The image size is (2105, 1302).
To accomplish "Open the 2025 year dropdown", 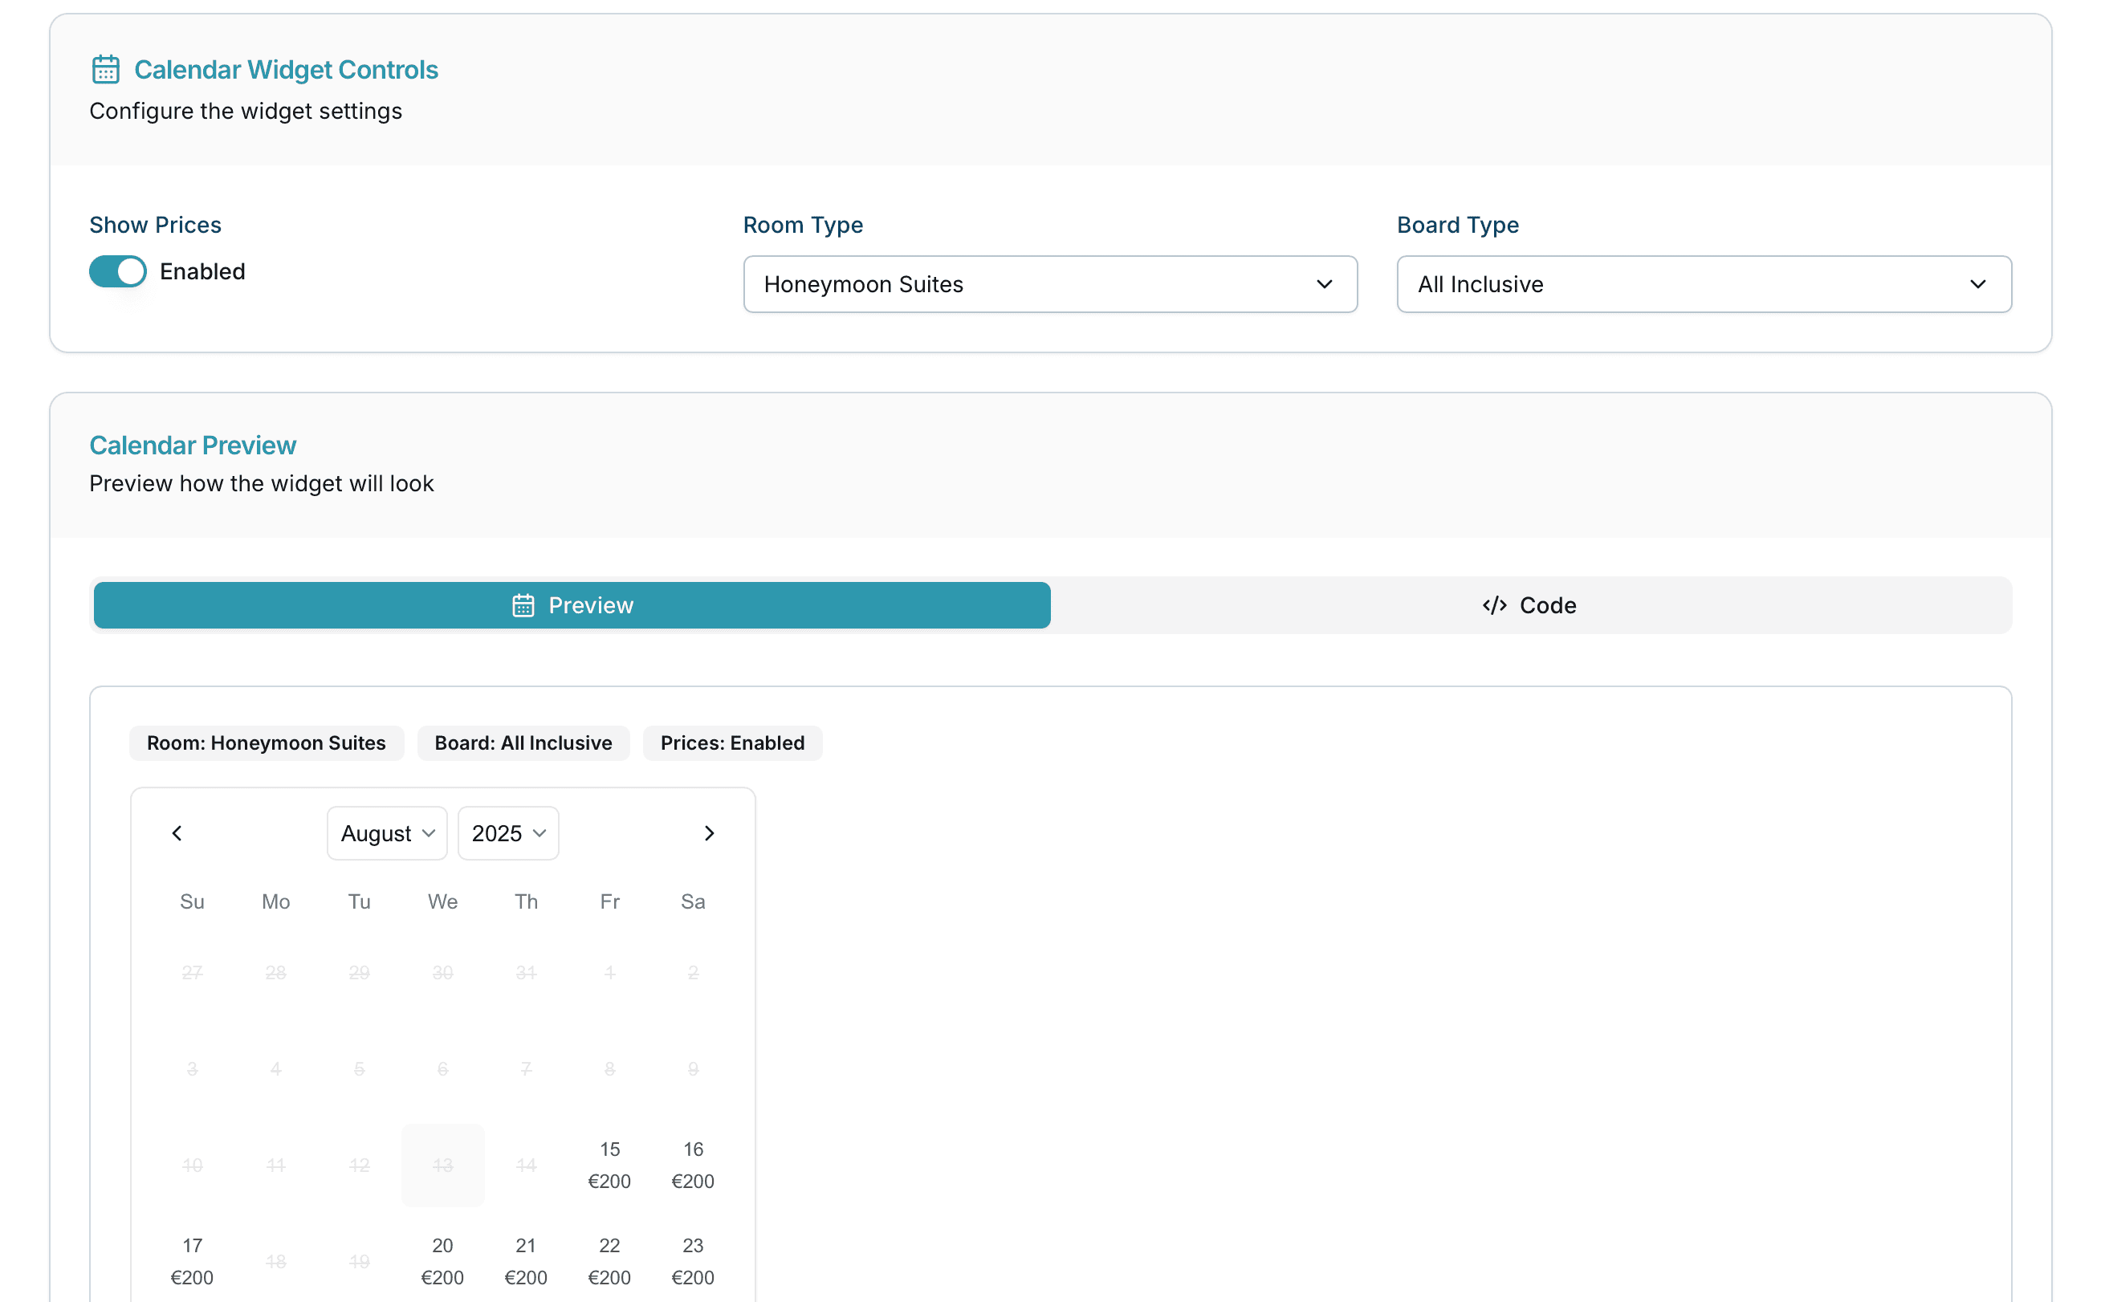I will click(x=508, y=832).
